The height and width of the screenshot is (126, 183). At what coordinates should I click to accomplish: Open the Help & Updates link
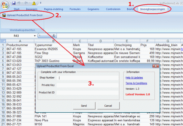pyautogui.click(x=134, y=77)
